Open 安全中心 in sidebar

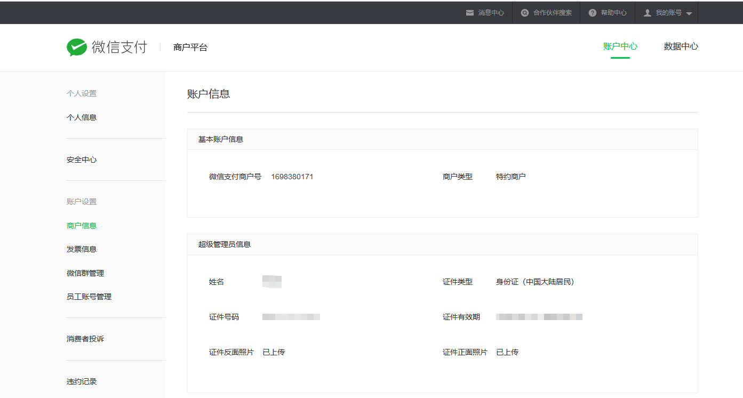pos(82,160)
